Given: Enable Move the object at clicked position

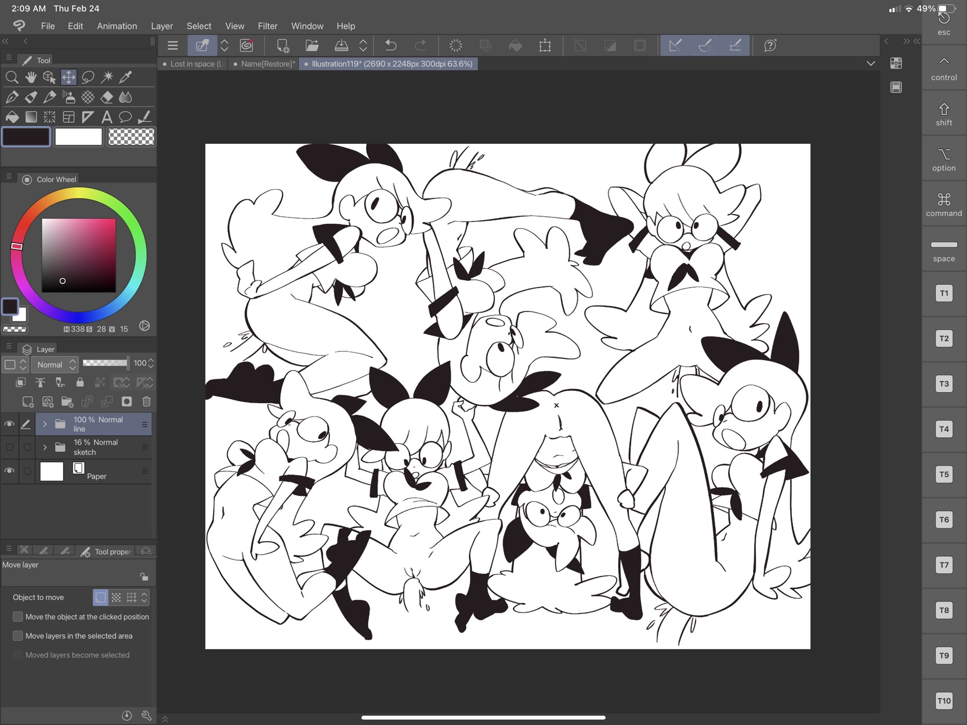Looking at the screenshot, I should [18, 617].
